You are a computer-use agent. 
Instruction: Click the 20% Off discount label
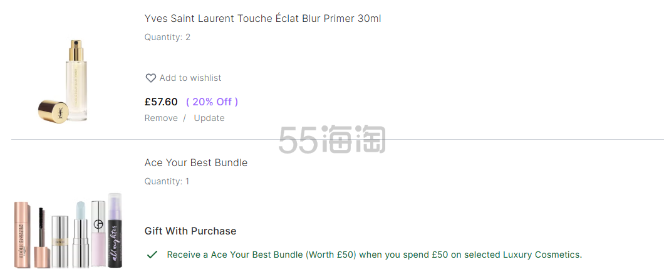[212, 102]
